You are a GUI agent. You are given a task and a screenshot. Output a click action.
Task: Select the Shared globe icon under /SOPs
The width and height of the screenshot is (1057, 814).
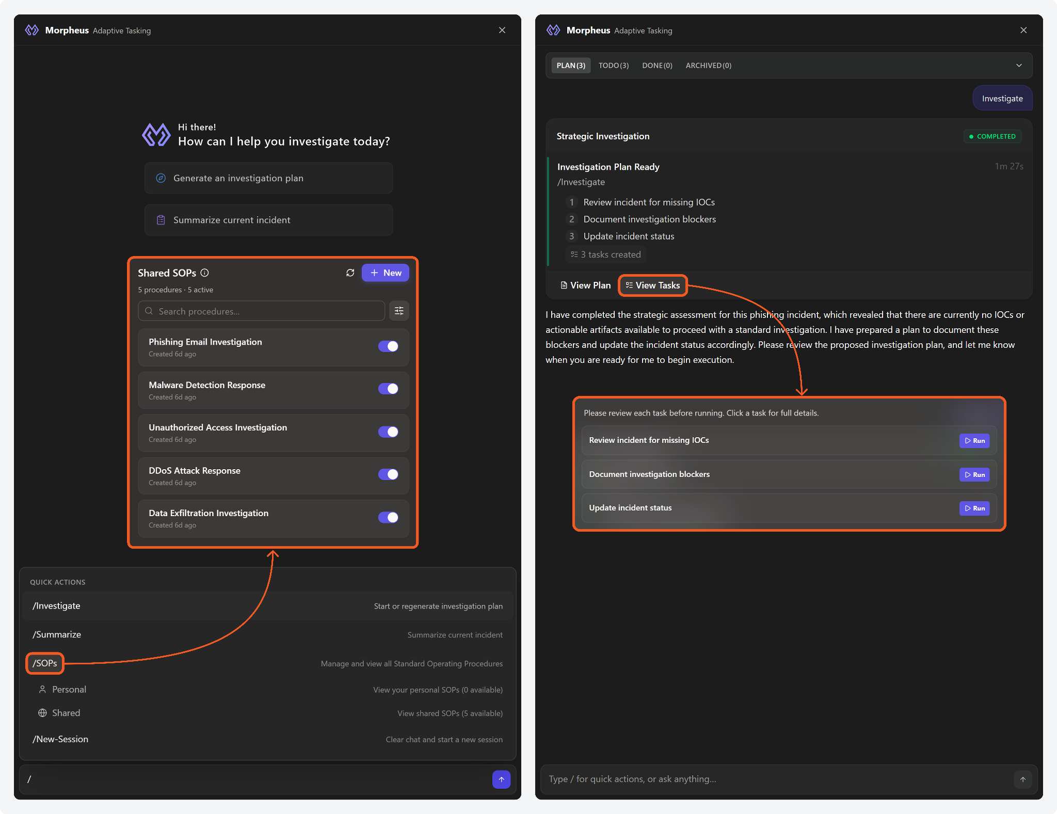tap(43, 713)
